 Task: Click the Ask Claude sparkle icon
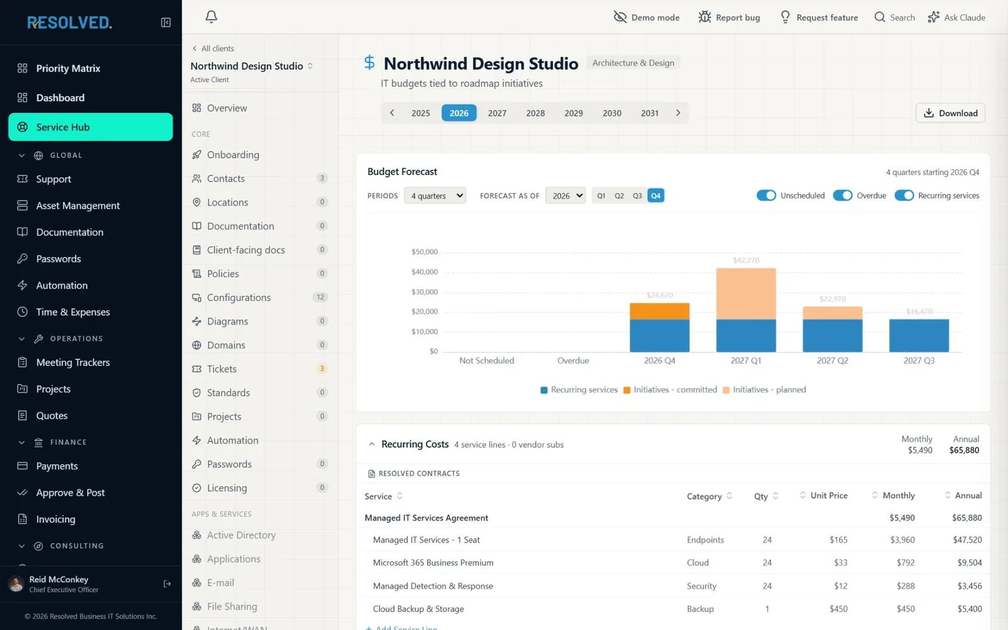934,17
